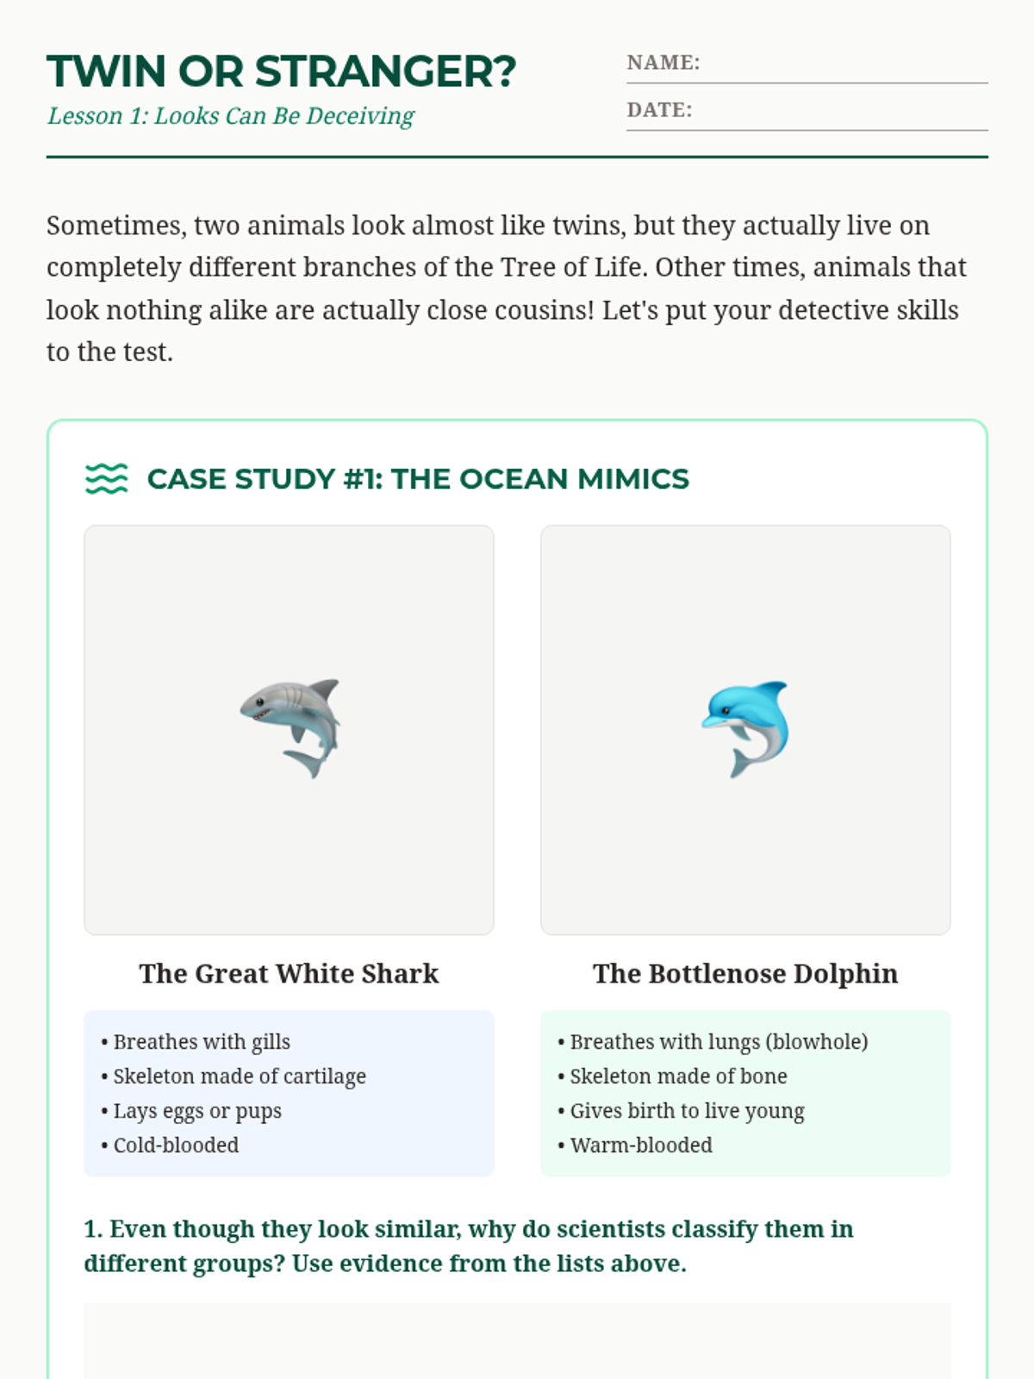Click the answer box under question 1

click(517, 1341)
